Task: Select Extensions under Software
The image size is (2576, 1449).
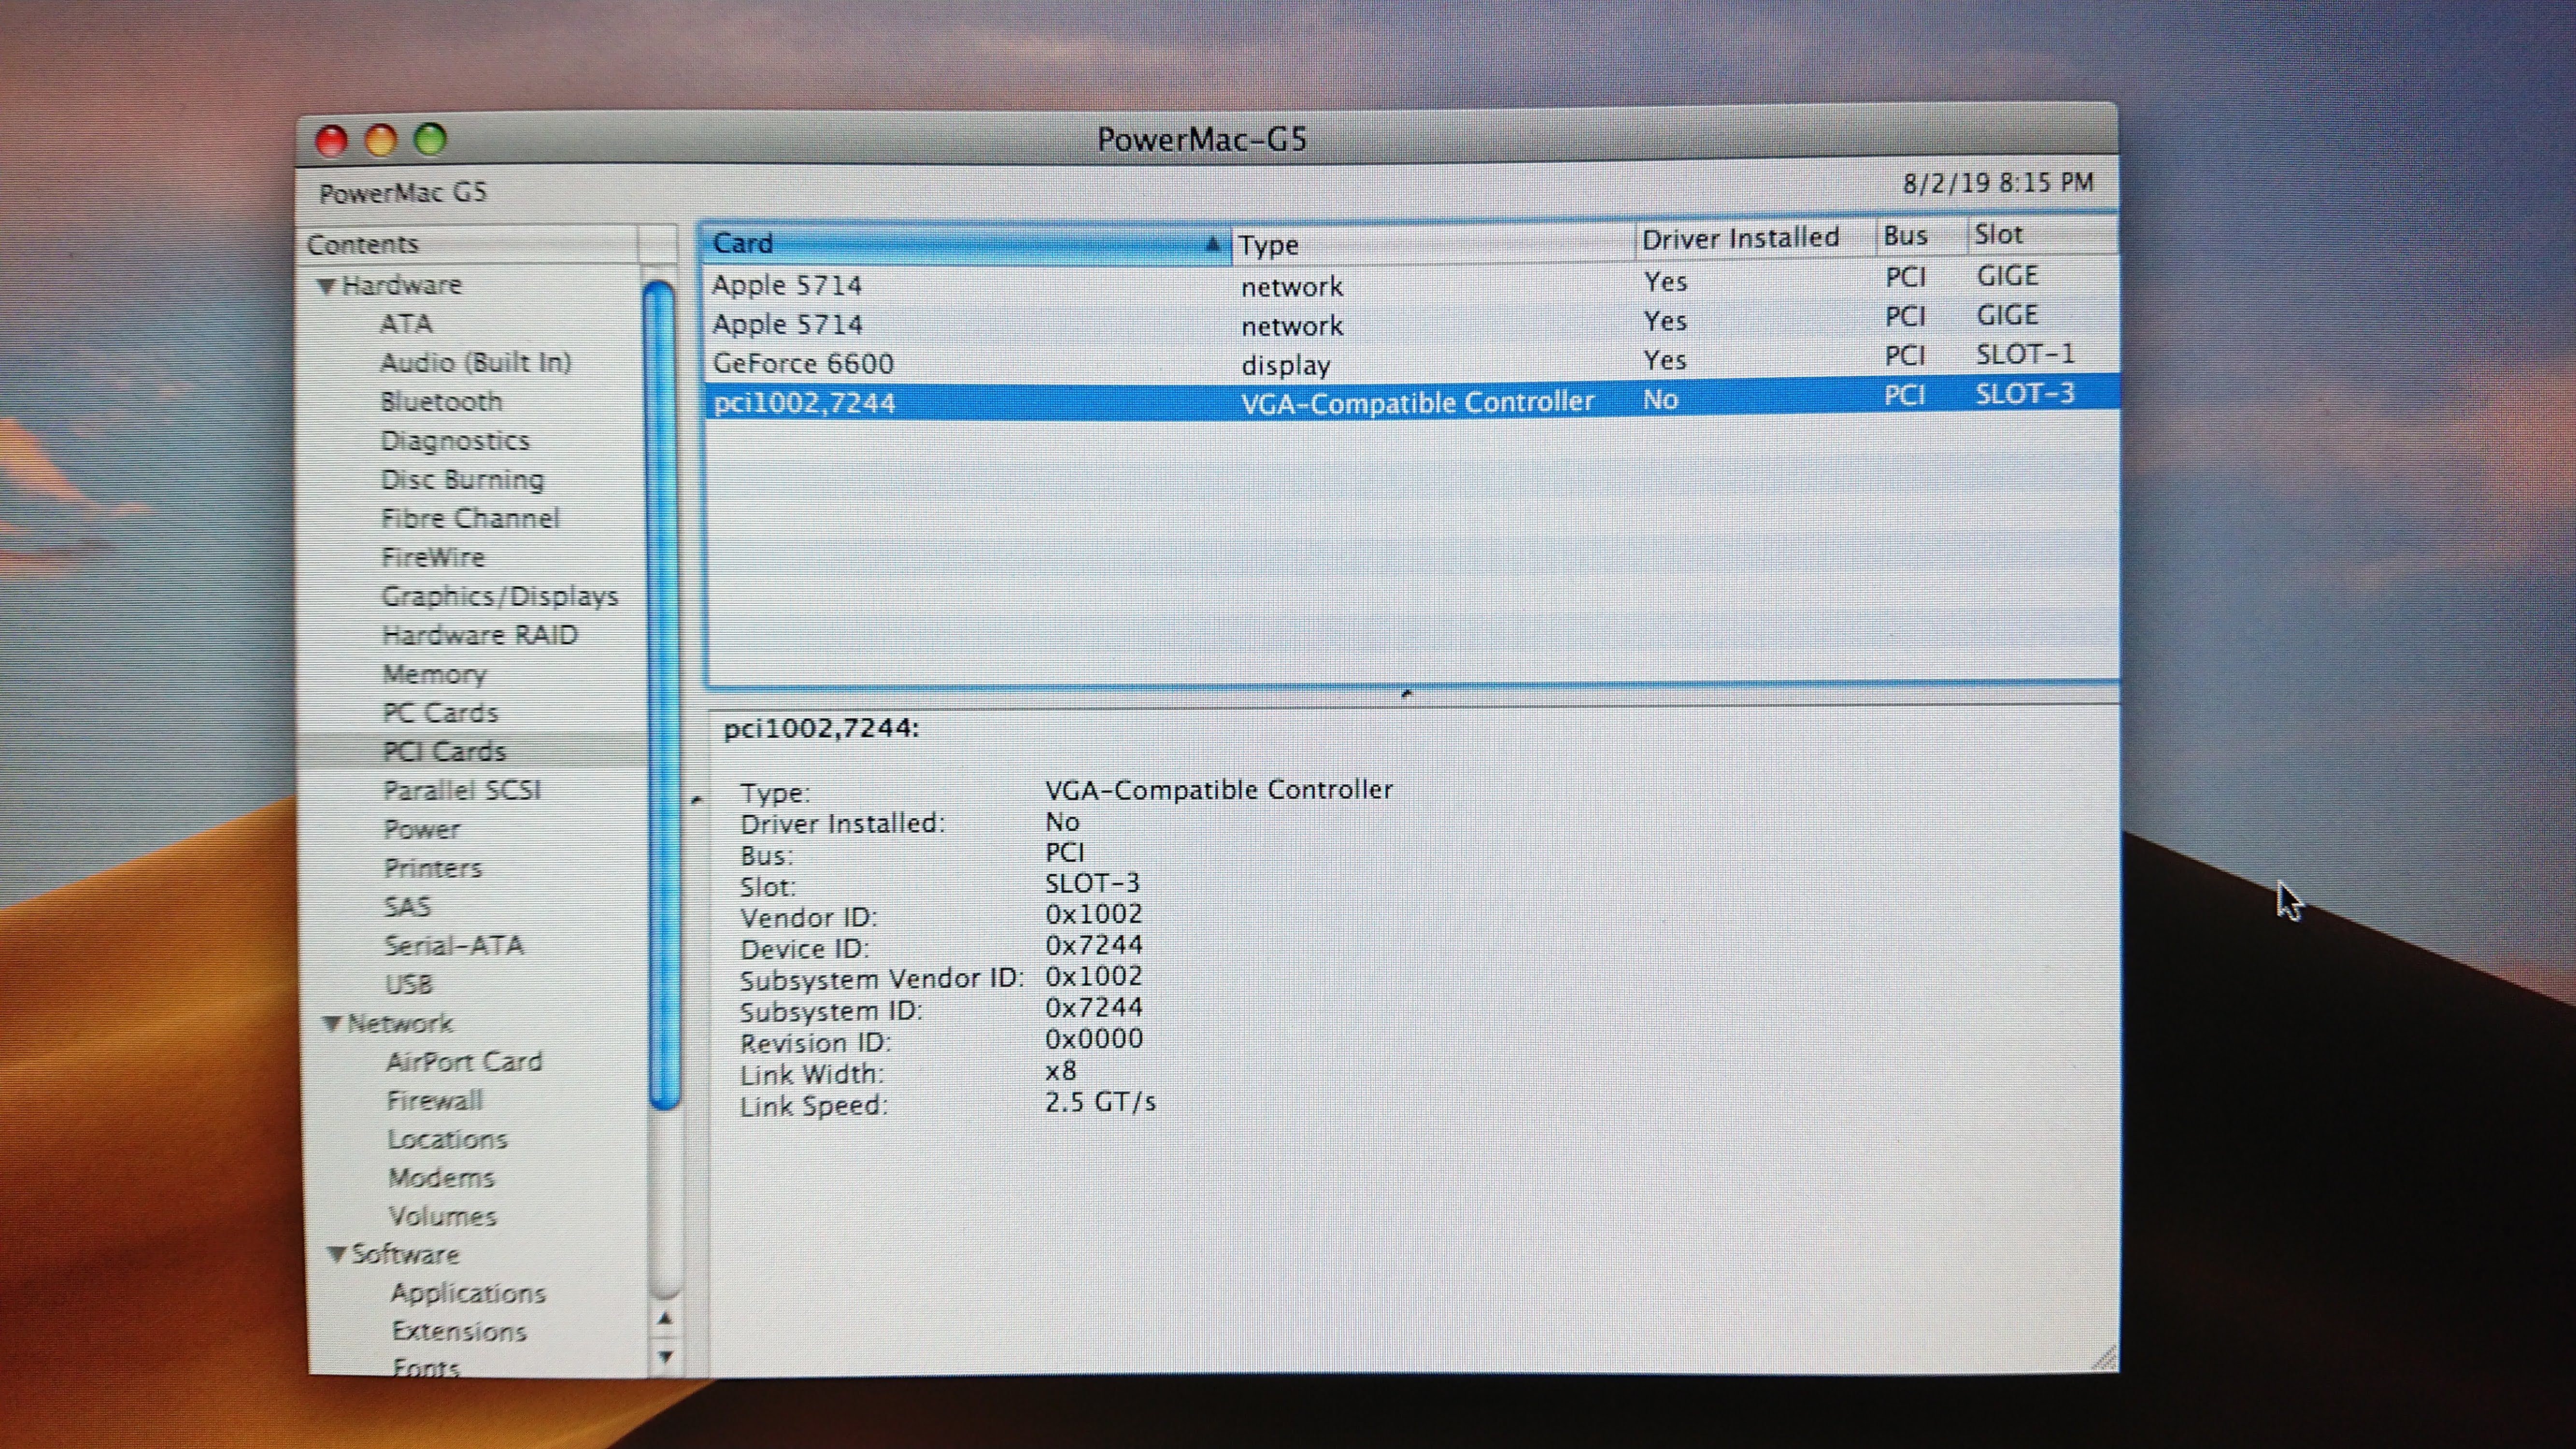Action: coord(459,1332)
